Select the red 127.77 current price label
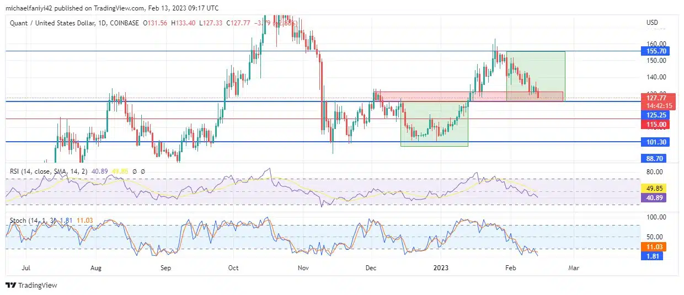This screenshot has width=684, height=295. click(654, 98)
